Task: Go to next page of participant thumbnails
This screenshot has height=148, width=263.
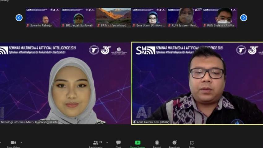Action: (x=244, y=18)
